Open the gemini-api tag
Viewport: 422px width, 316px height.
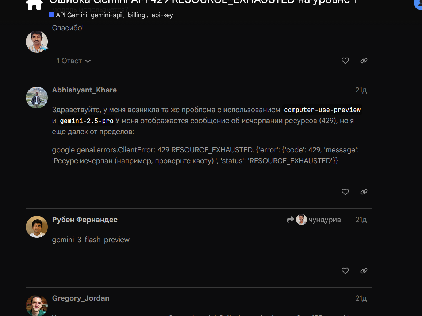pos(106,15)
